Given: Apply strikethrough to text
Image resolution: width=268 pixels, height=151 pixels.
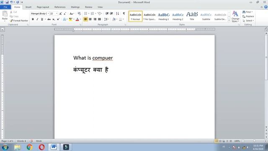Looking at the screenshot, I should pos(49,19).
